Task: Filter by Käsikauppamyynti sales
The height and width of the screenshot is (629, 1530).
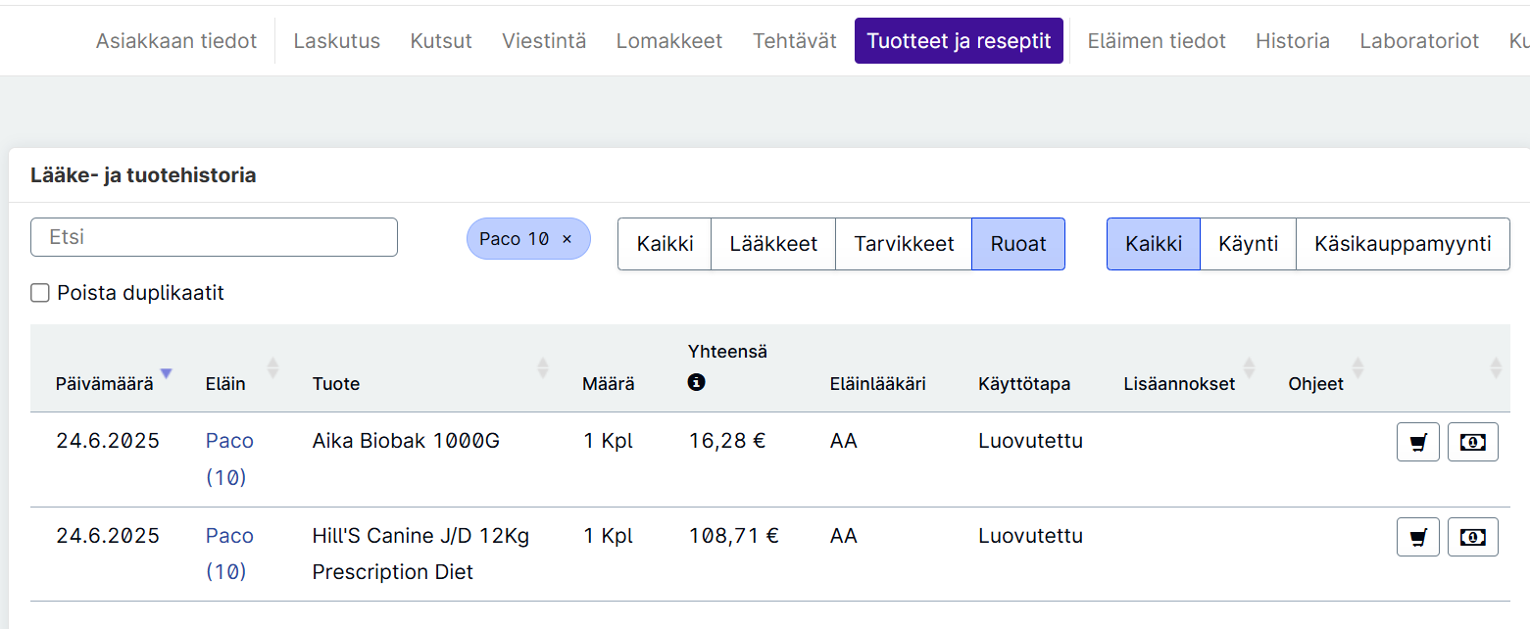Action: pyautogui.click(x=1403, y=244)
